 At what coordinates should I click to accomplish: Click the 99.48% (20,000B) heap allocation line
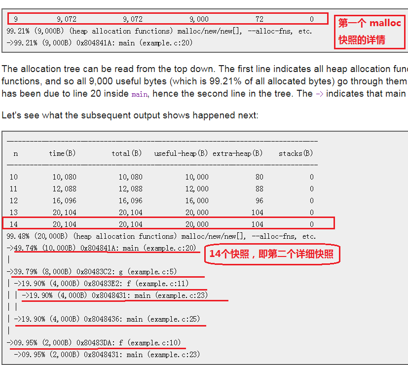(161, 236)
